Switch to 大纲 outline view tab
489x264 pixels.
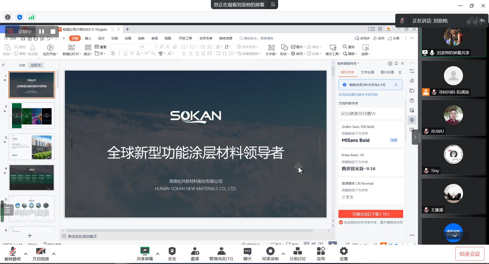coord(22,65)
